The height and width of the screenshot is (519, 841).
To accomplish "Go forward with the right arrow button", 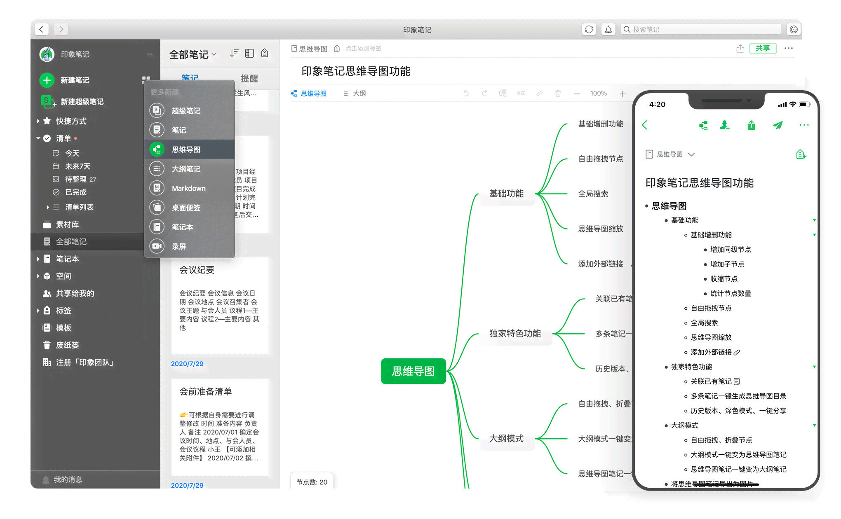I will point(61,29).
